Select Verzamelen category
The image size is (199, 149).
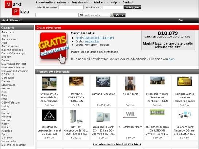coord(9,141)
